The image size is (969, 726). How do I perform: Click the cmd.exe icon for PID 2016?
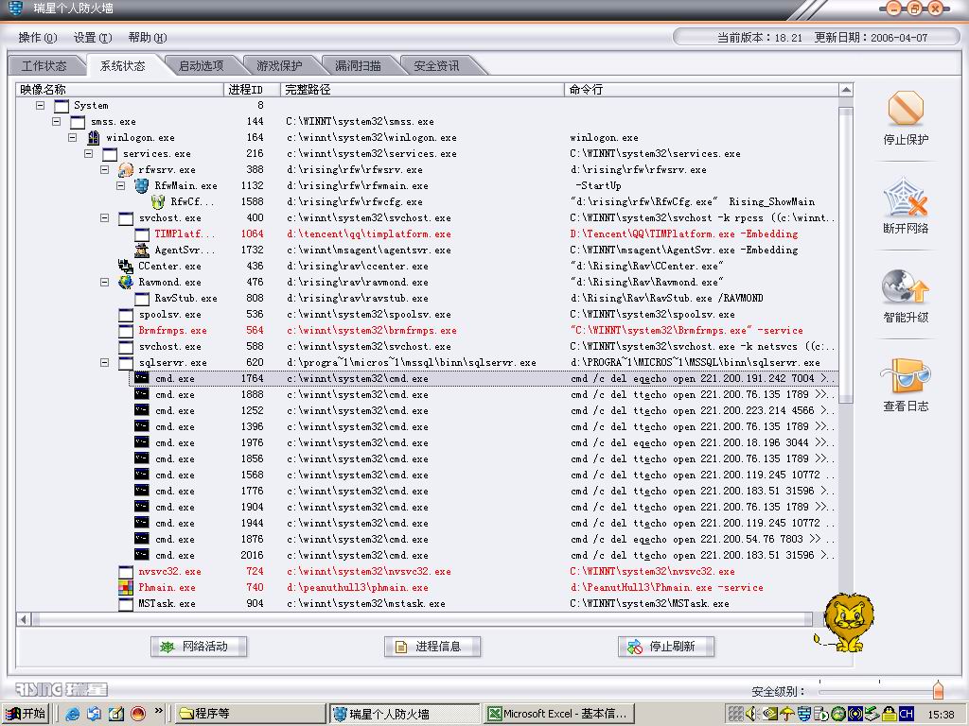pyautogui.click(x=142, y=555)
